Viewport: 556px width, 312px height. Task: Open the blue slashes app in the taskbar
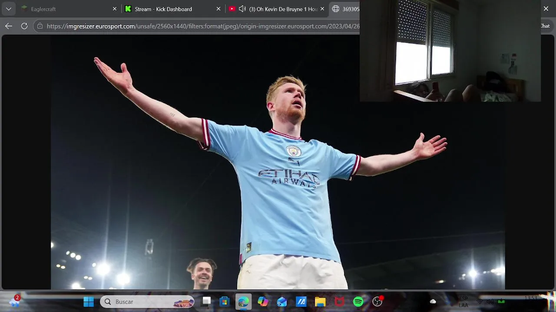point(301,302)
